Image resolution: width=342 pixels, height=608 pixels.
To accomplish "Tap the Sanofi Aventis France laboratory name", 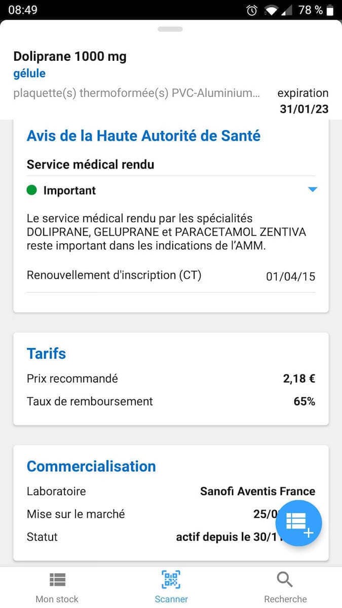I will (x=257, y=491).
